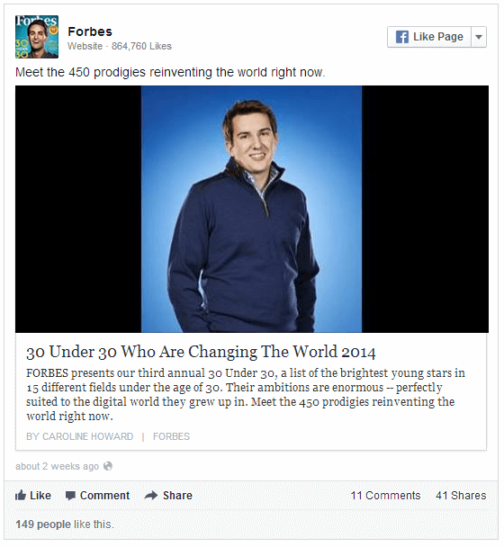The width and height of the screenshot is (504, 547).
Task: Click the FORBES source label in byline
Action: tap(171, 436)
